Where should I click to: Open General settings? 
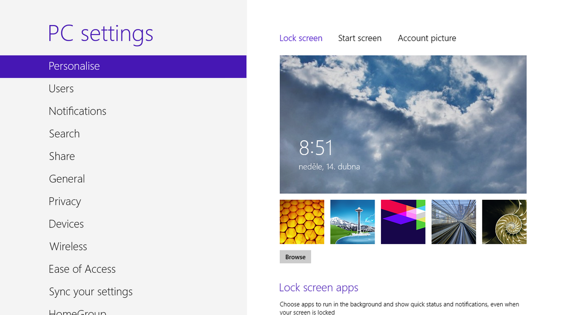point(67,179)
